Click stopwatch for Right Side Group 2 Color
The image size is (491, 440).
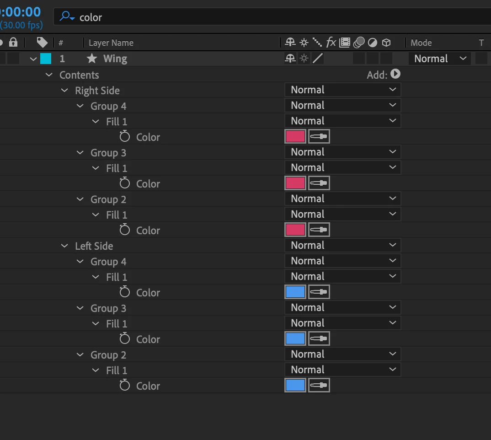click(125, 230)
